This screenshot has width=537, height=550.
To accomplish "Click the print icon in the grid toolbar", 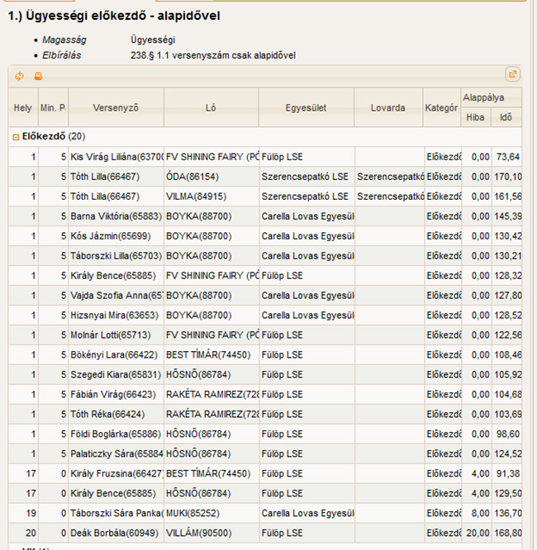I will [x=37, y=76].
